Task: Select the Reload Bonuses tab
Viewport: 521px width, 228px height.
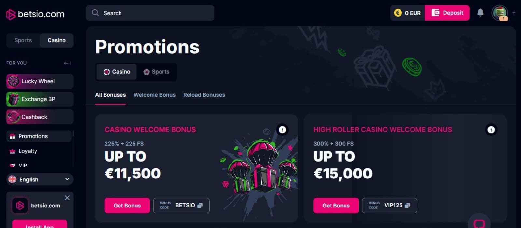Action: tap(204, 95)
